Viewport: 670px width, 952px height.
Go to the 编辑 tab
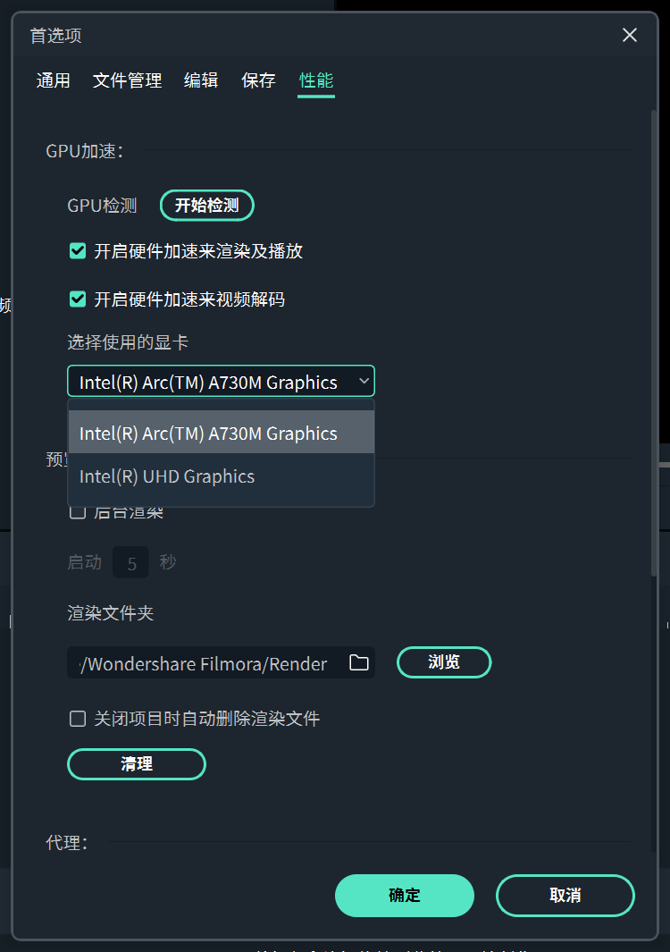pos(201,80)
